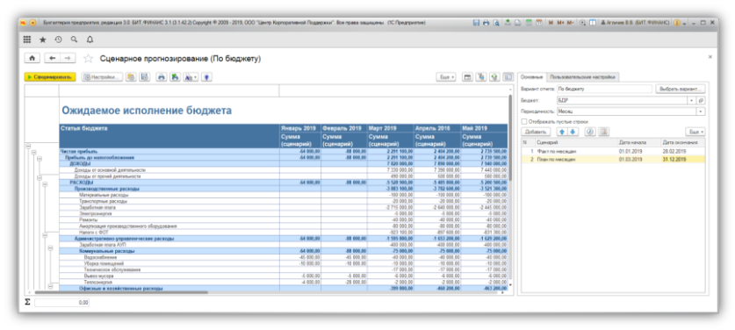
Task: Switch to the Основные tab
Action: click(532, 77)
